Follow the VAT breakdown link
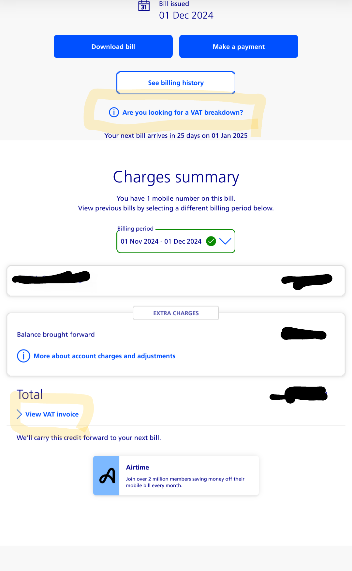This screenshot has width=352, height=571. [x=182, y=112]
